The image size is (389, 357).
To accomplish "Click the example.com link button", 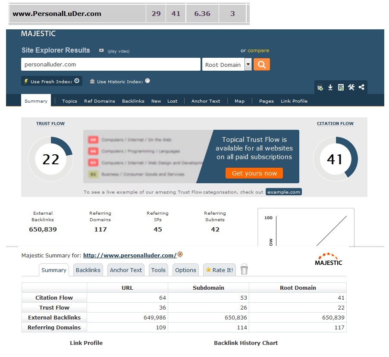I will [284, 192].
